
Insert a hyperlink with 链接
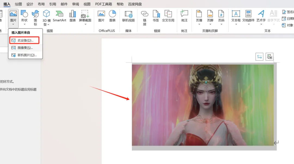145,18
